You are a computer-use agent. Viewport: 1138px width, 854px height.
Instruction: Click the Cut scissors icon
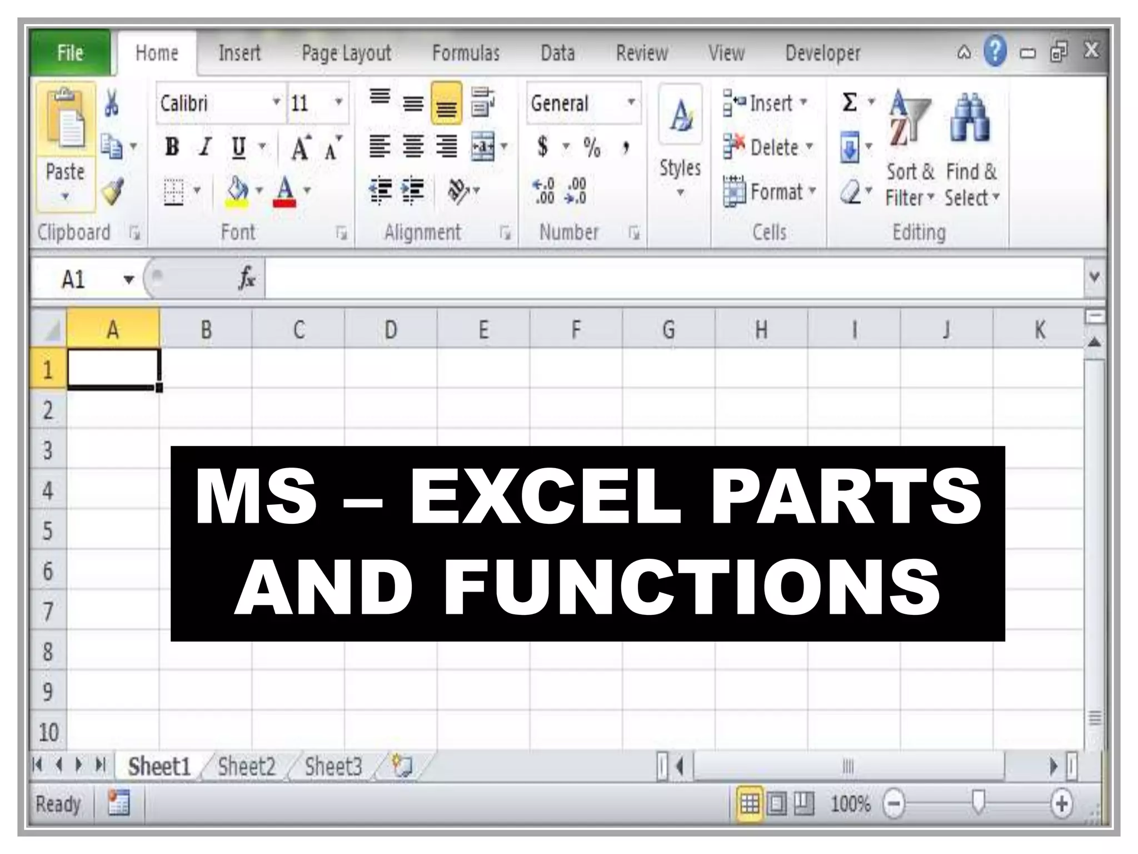click(x=111, y=103)
